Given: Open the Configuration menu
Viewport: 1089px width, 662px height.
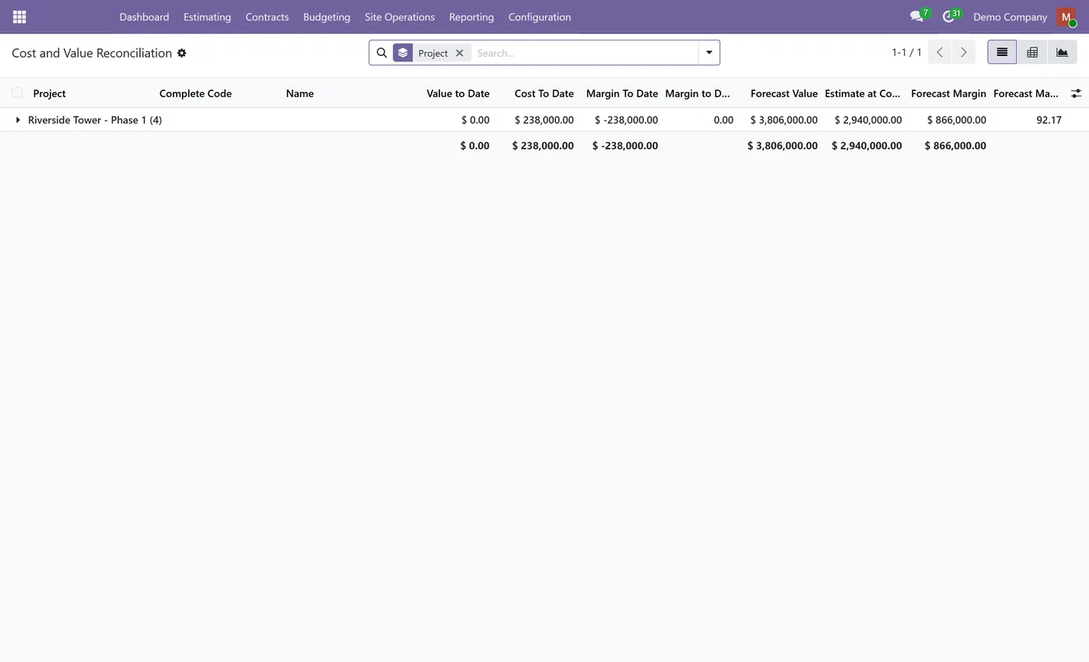Looking at the screenshot, I should (539, 16).
